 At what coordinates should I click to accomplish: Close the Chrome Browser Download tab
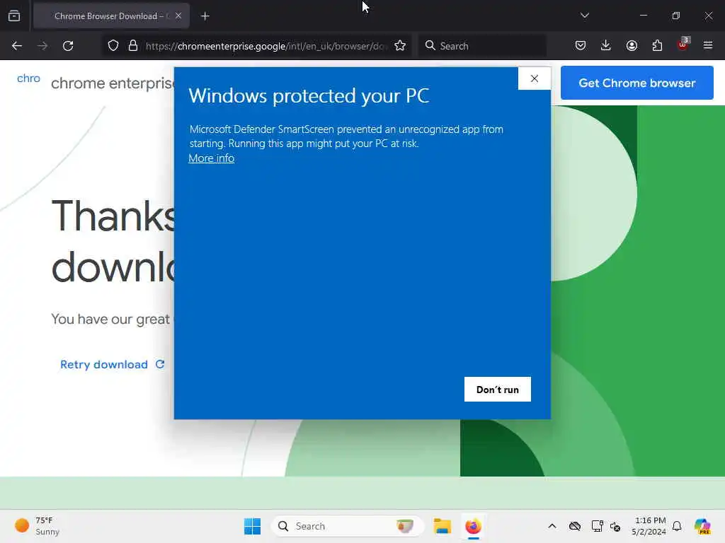coord(178,16)
